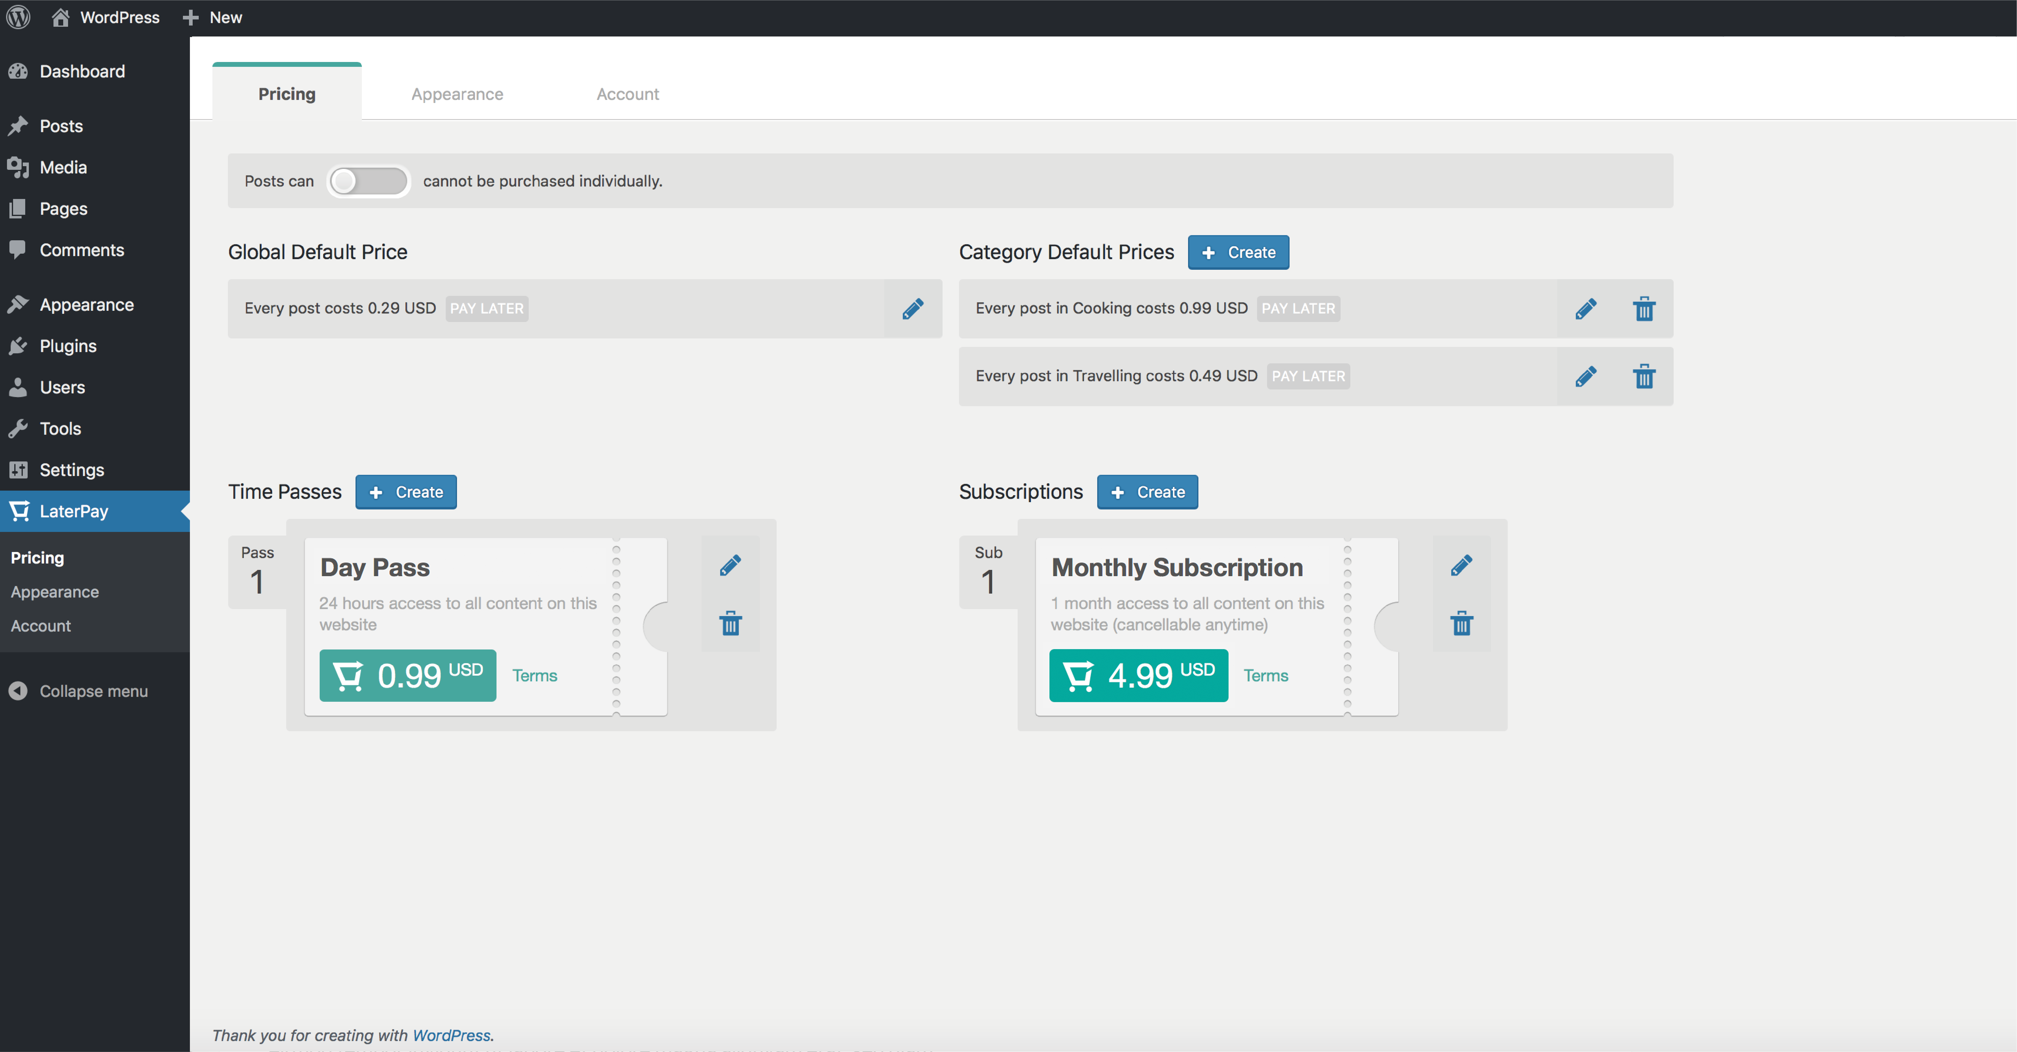
Task: Switch to the Account tab
Action: tap(627, 94)
